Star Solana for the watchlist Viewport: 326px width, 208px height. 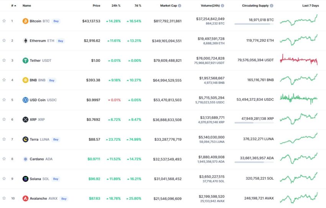[4, 179]
